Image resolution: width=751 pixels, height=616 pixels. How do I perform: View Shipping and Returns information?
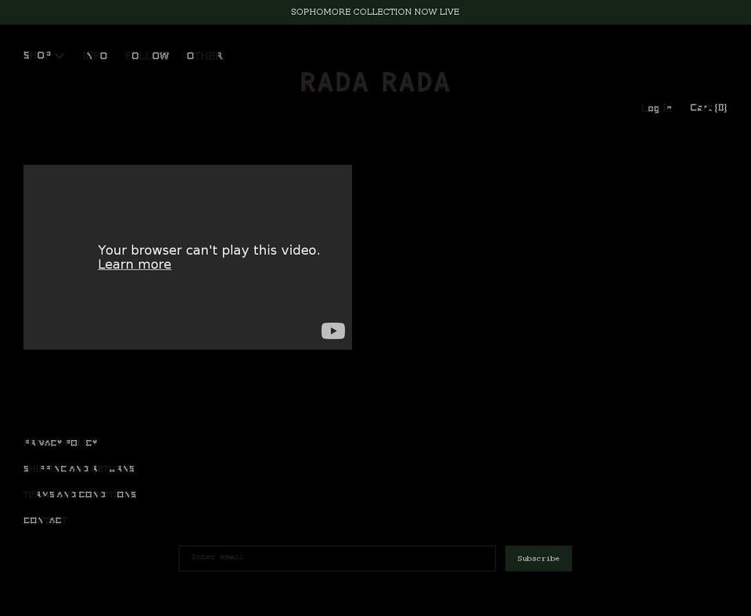tap(79, 468)
